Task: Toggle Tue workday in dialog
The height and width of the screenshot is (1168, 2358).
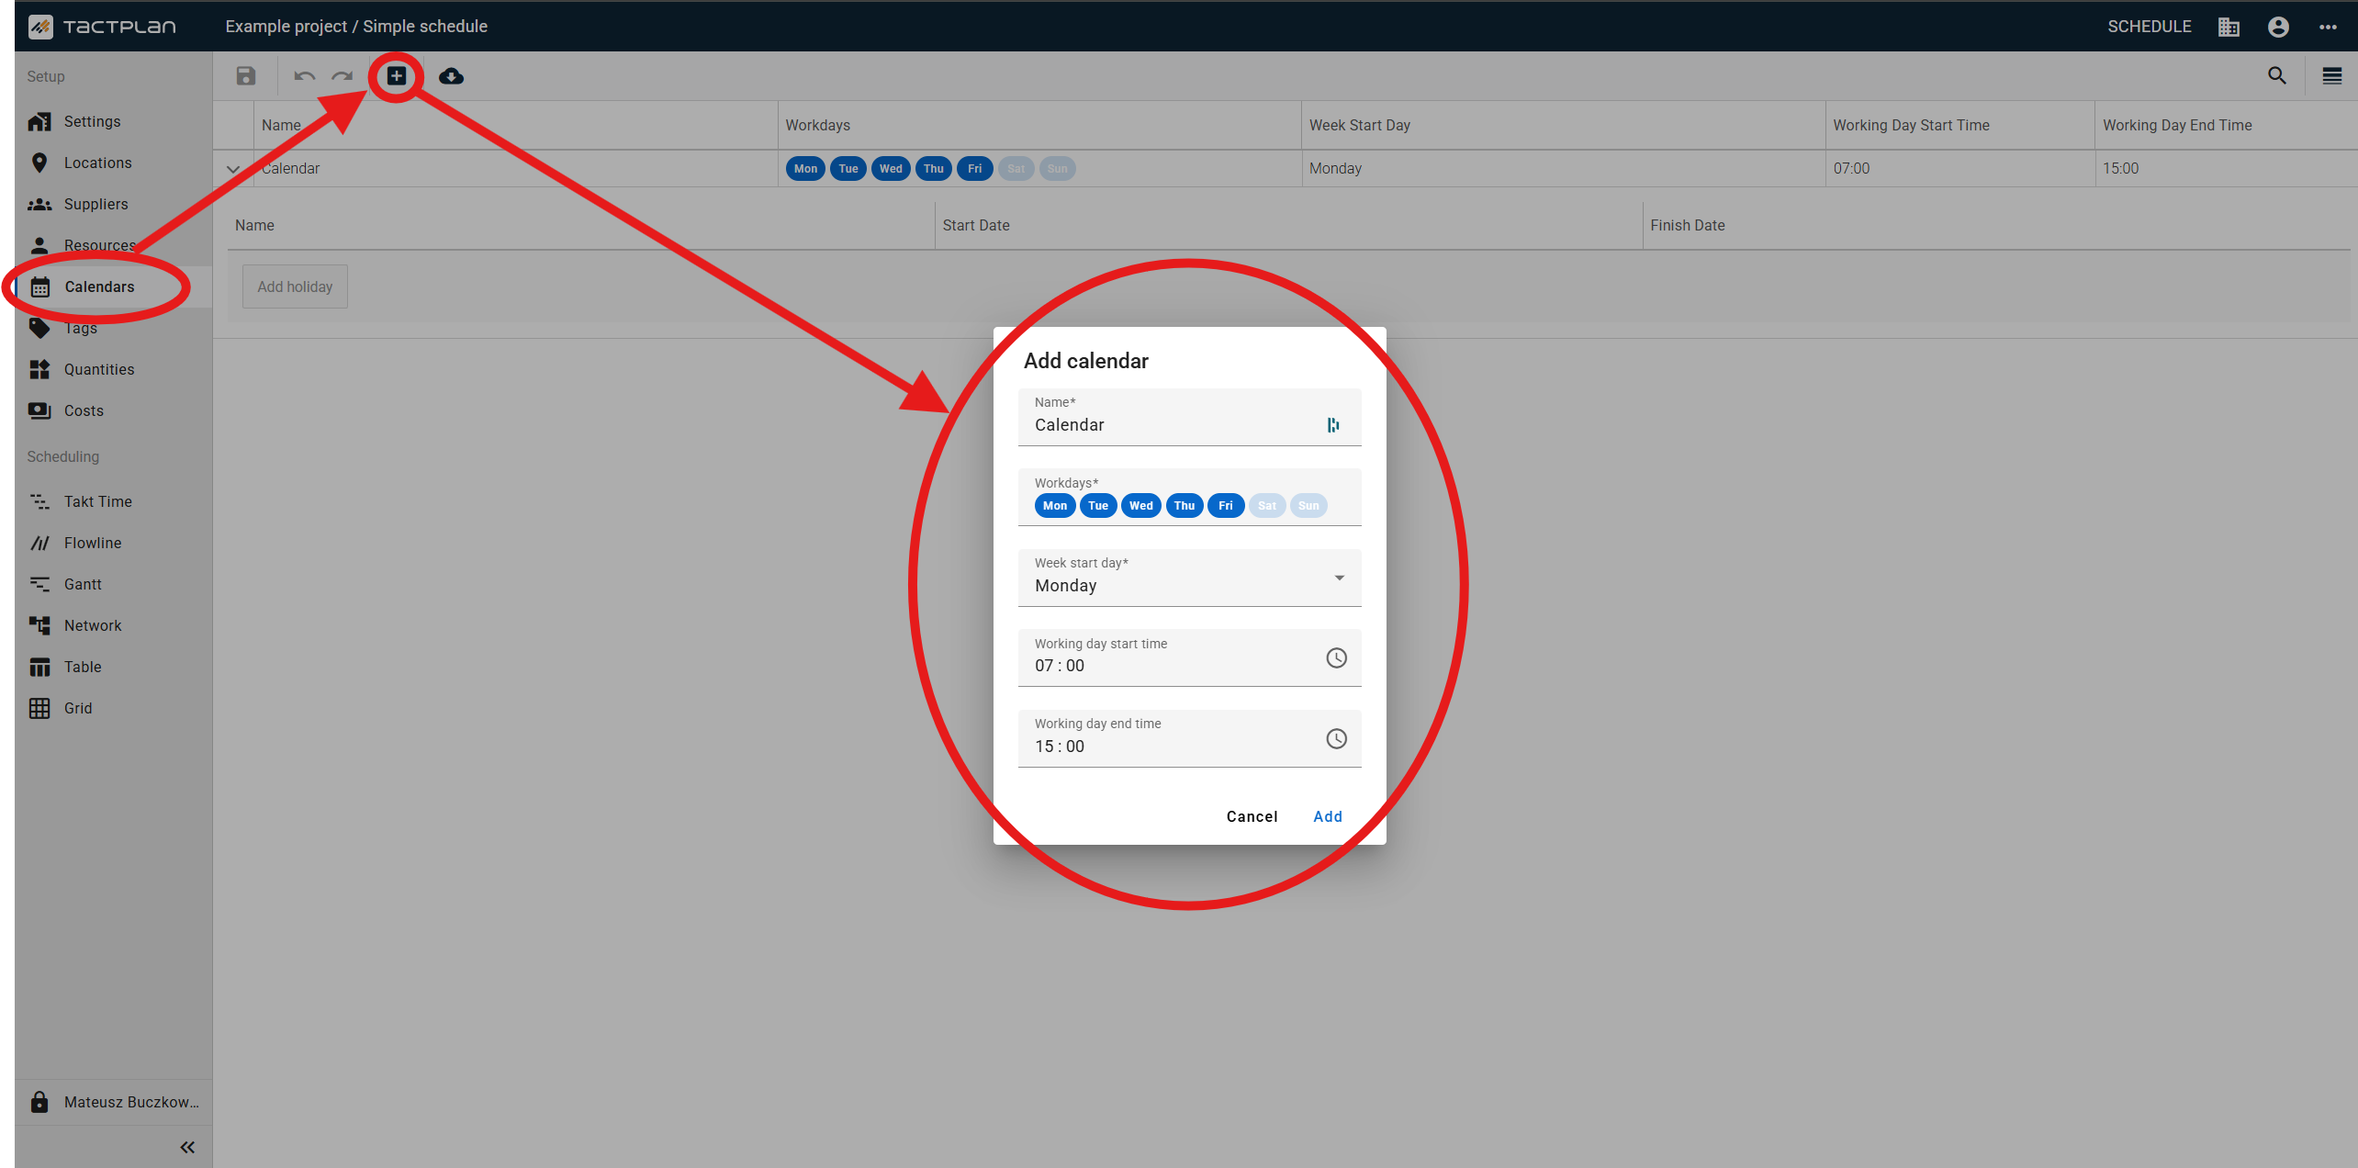Action: [x=1098, y=506]
